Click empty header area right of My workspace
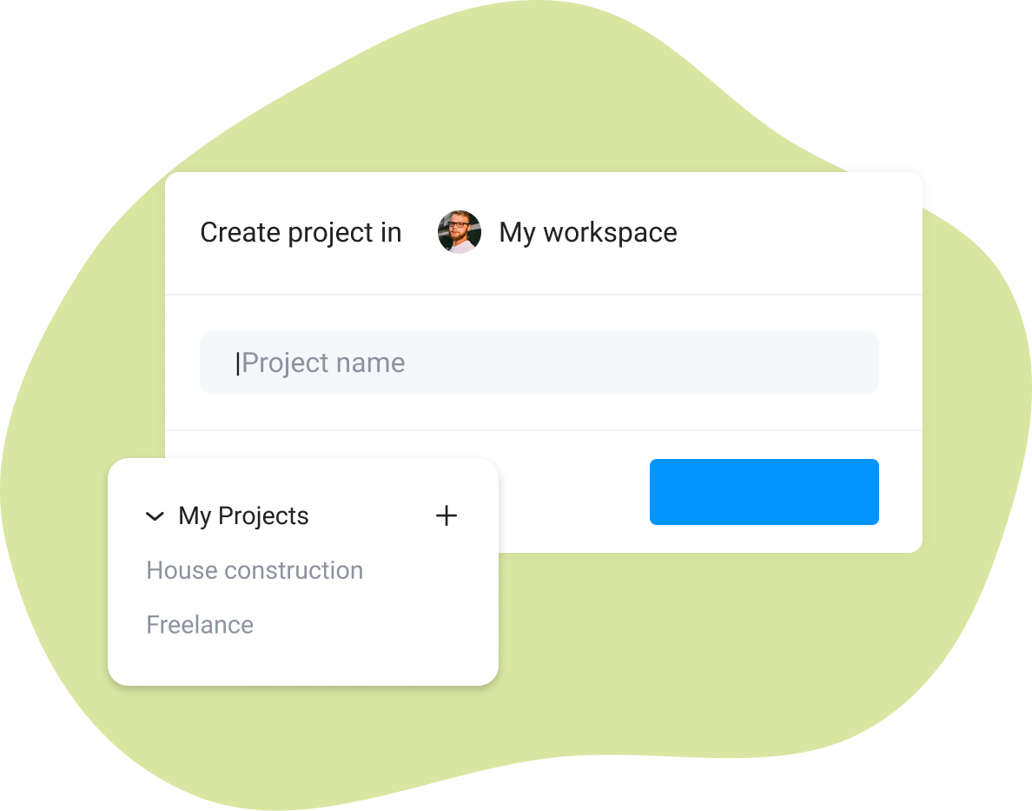Image resolution: width=1032 pixels, height=811 pixels. point(799,232)
